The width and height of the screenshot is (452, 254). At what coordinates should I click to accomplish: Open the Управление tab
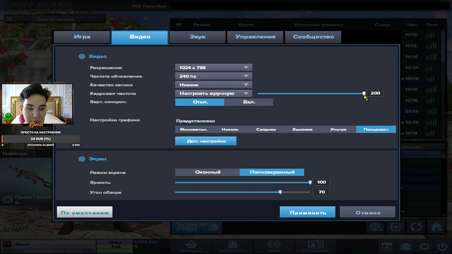[x=255, y=37]
